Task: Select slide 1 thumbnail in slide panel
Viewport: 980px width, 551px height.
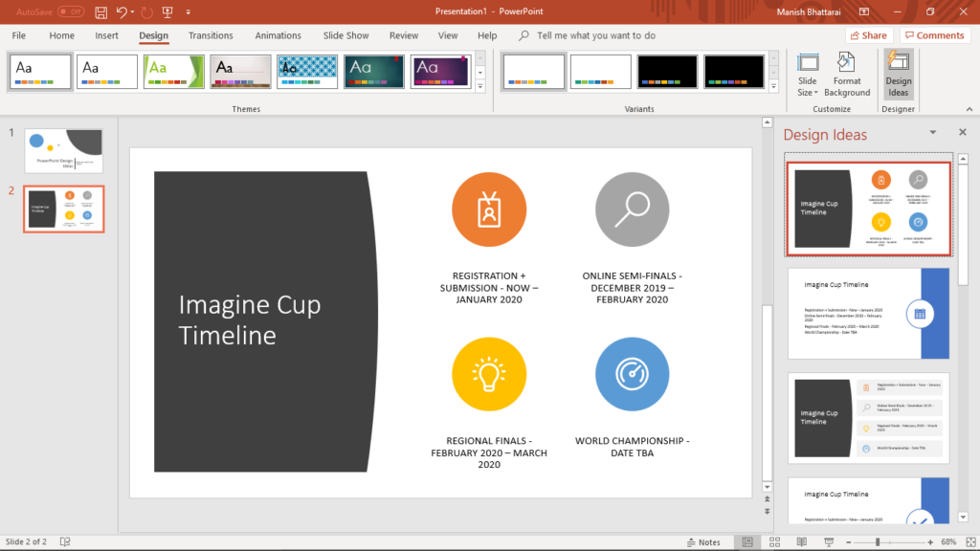Action: (x=63, y=150)
